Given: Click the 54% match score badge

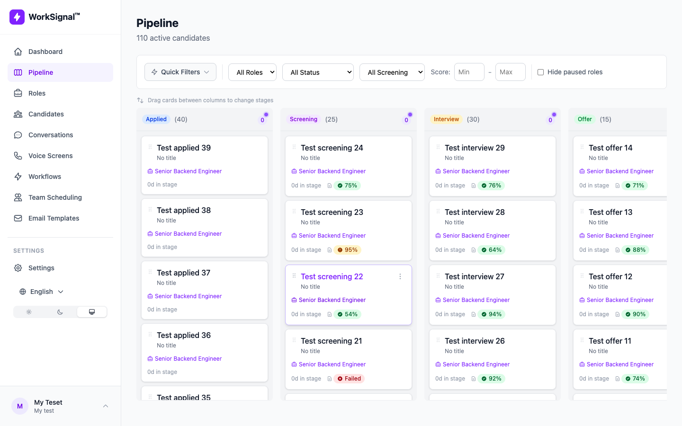Looking at the screenshot, I should pyautogui.click(x=347, y=314).
